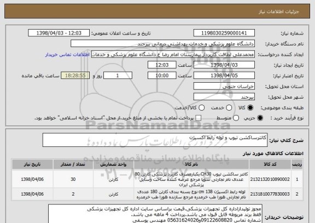Screen dimensions: 315x223
Task: Click item code 2132132010890002
Action: click(x=270, y=179)
